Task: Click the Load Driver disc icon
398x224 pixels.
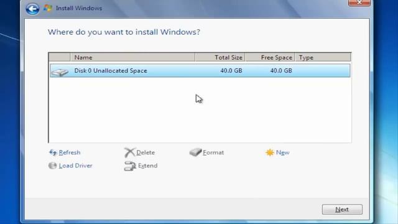Action: [52, 166]
